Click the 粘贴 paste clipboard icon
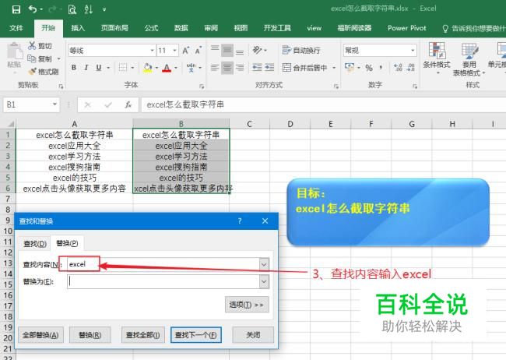This screenshot has width=506, height=360. (x=14, y=55)
